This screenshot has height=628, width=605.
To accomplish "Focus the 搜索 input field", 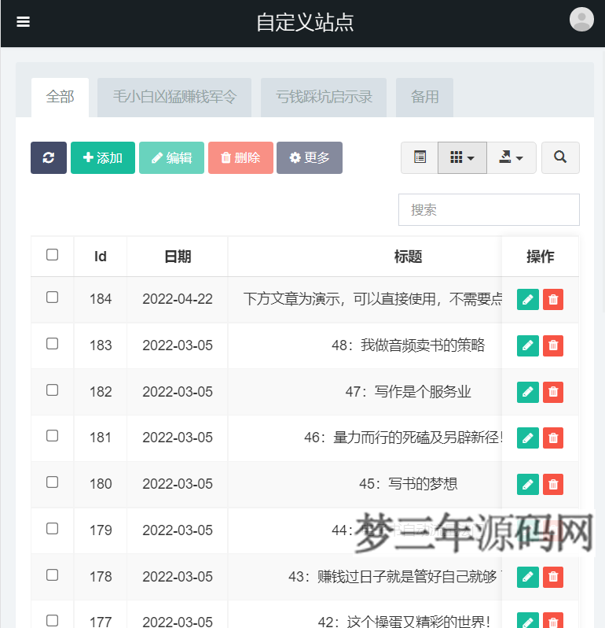I will click(489, 210).
